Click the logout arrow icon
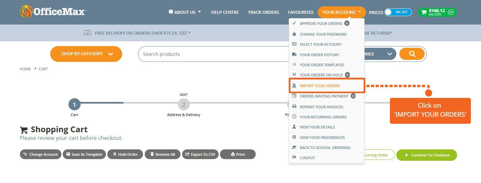 294,157
